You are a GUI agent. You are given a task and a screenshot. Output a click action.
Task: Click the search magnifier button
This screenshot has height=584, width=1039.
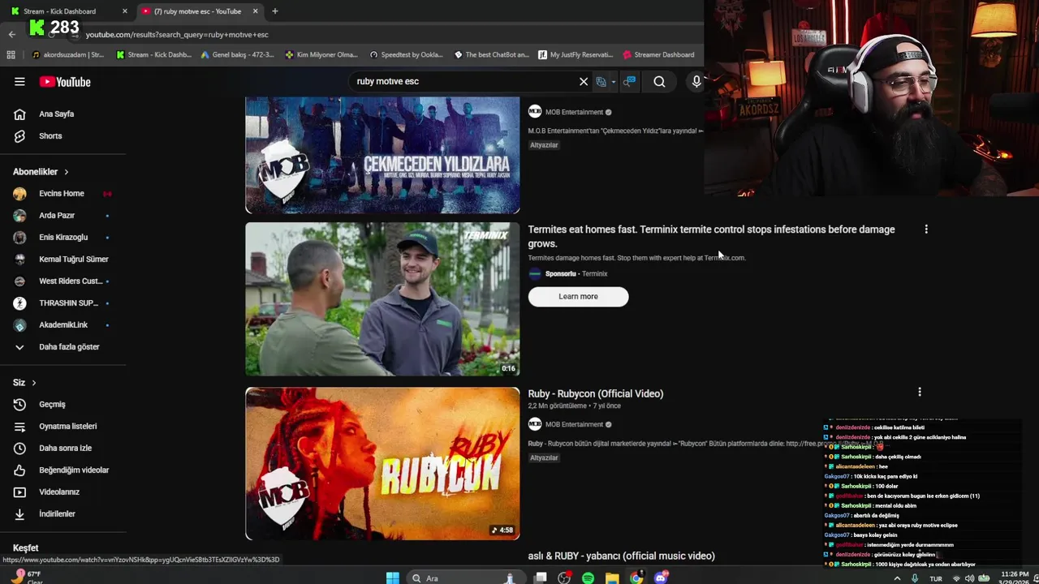(x=659, y=81)
